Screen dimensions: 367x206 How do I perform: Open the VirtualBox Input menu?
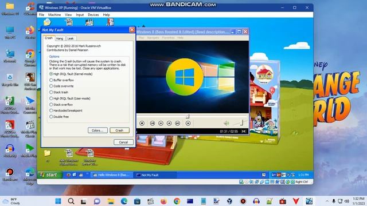[x=80, y=14]
